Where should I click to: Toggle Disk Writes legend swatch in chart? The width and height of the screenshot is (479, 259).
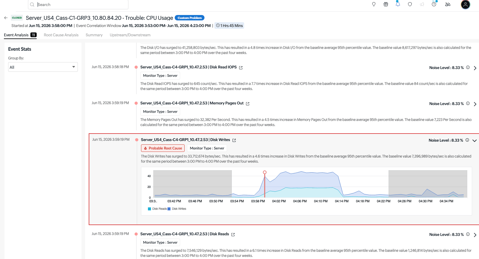[169, 209]
